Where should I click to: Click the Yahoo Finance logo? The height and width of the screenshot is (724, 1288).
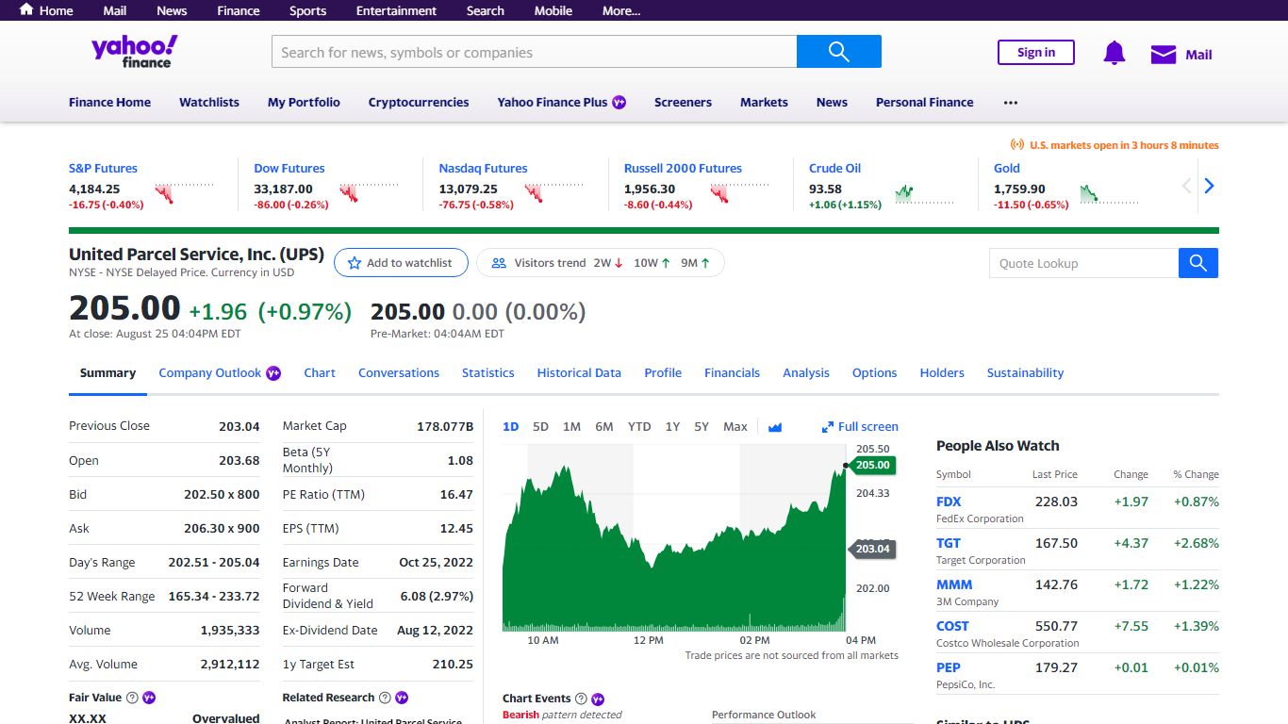click(x=134, y=52)
